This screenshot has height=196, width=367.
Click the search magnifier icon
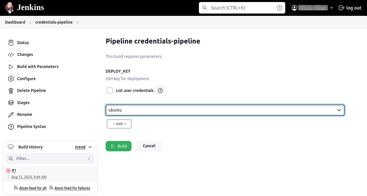[205, 8]
